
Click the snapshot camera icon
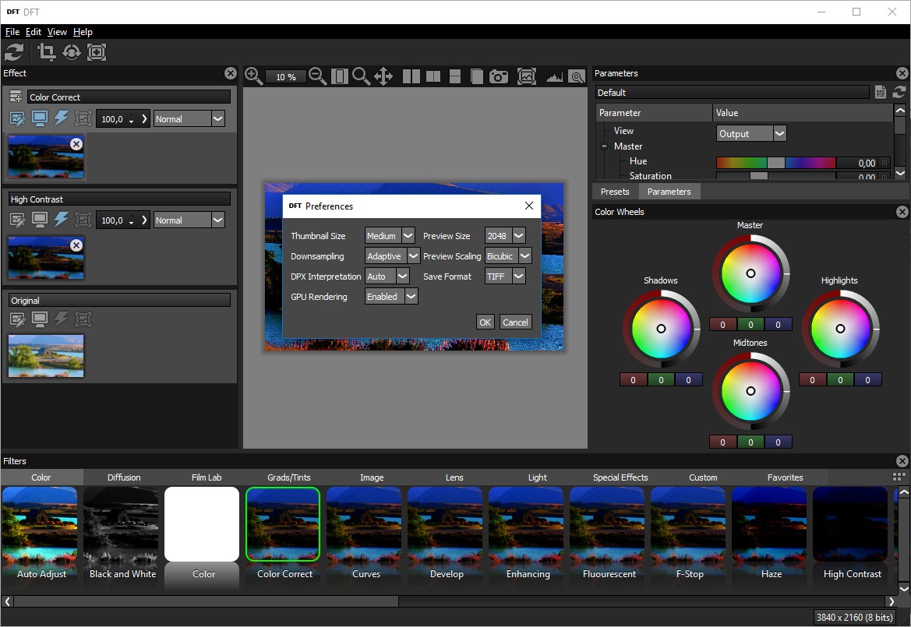point(499,76)
